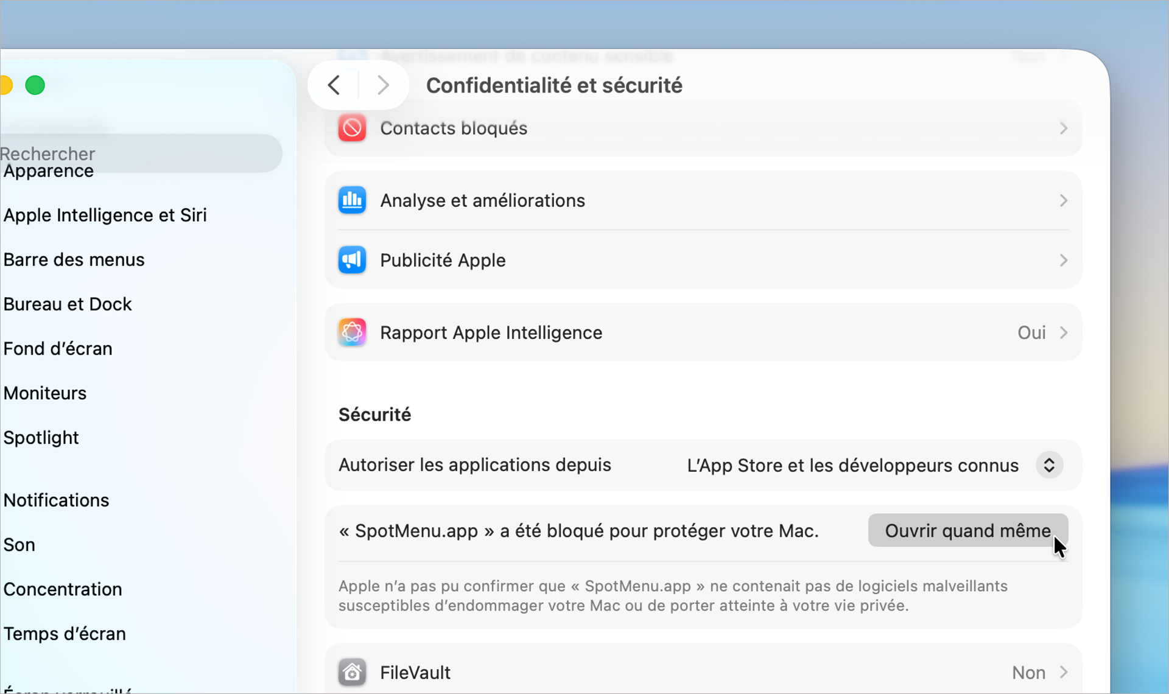
Task: Click 'Ouvrir quand même' to allow SpotMenu.app
Action: pyautogui.click(x=967, y=530)
